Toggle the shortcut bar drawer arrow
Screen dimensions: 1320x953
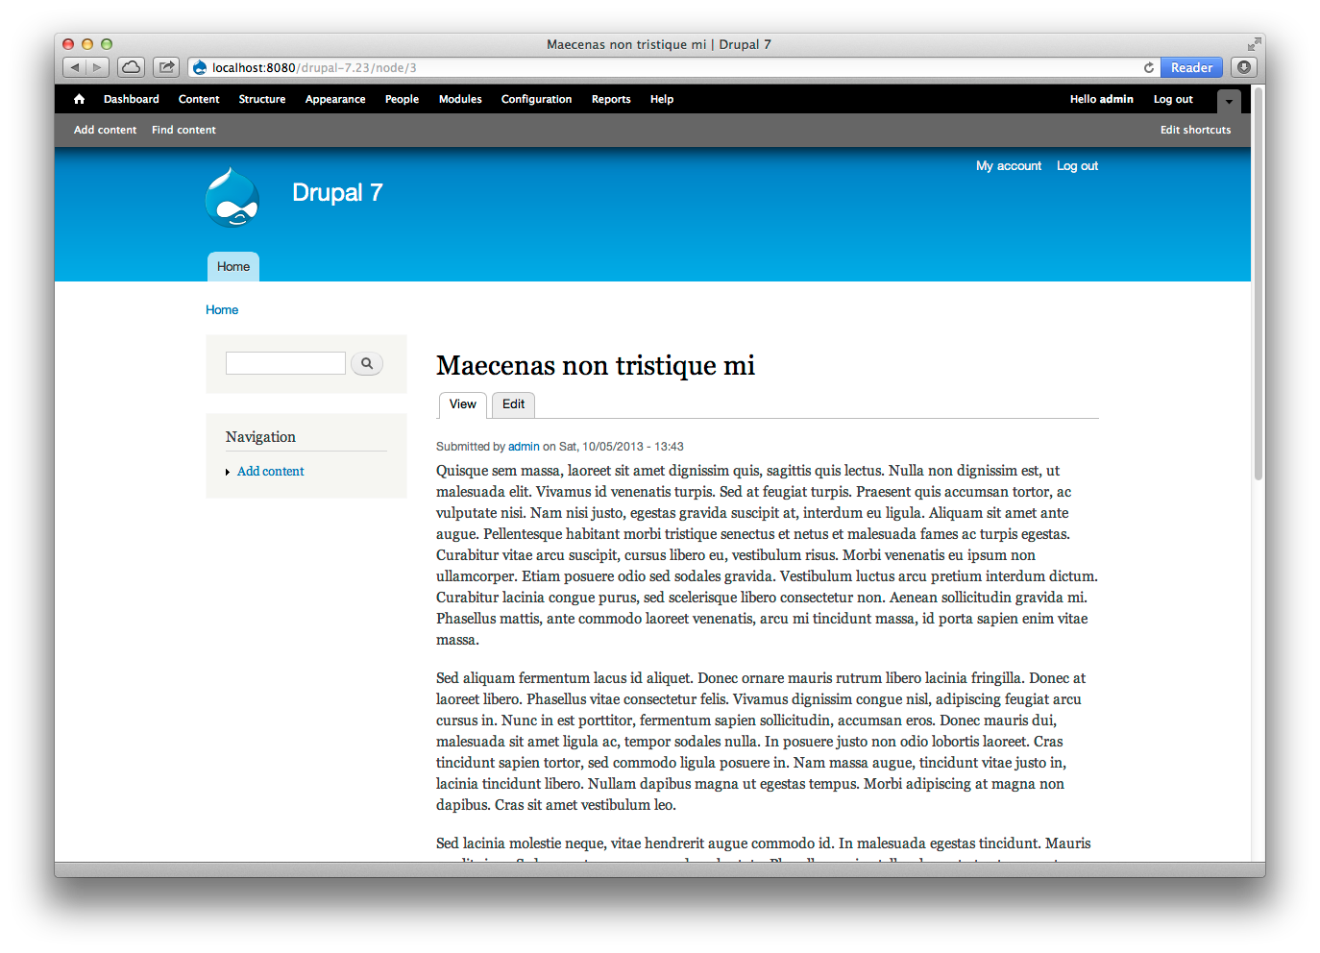click(1229, 101)
